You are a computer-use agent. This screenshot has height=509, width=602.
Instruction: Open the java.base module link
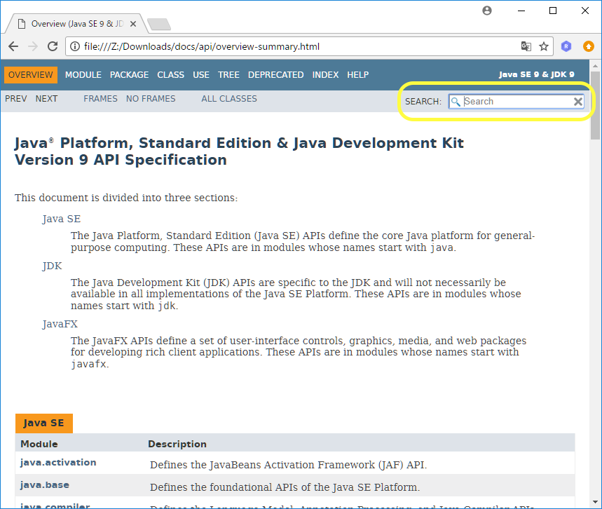point(45,484)
